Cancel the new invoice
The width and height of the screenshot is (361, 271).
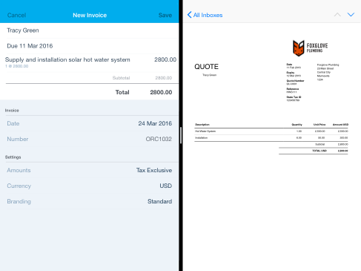[x=16, y=15]
